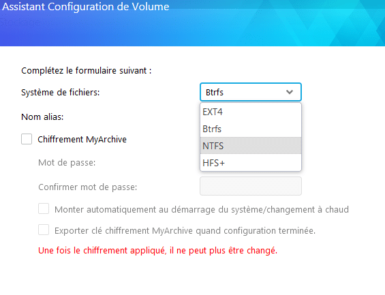This screenshot has width=385, height=295.
Task: Check the Exporter clé chiffrement MyArchive box
Action: (44, 230)
